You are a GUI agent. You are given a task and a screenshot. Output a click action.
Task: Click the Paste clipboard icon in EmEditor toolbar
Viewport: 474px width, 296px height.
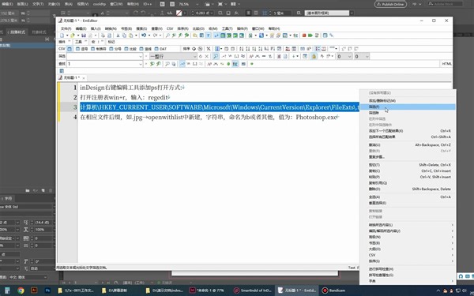point(130,36)
